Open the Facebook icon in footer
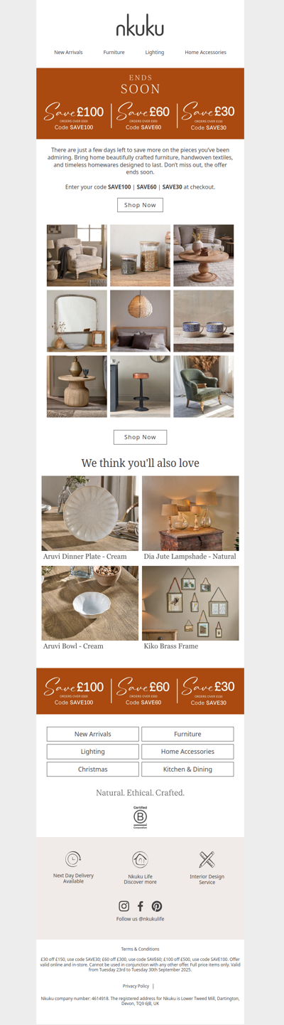The image size is (284, 1025). click(x=140, y=906)
